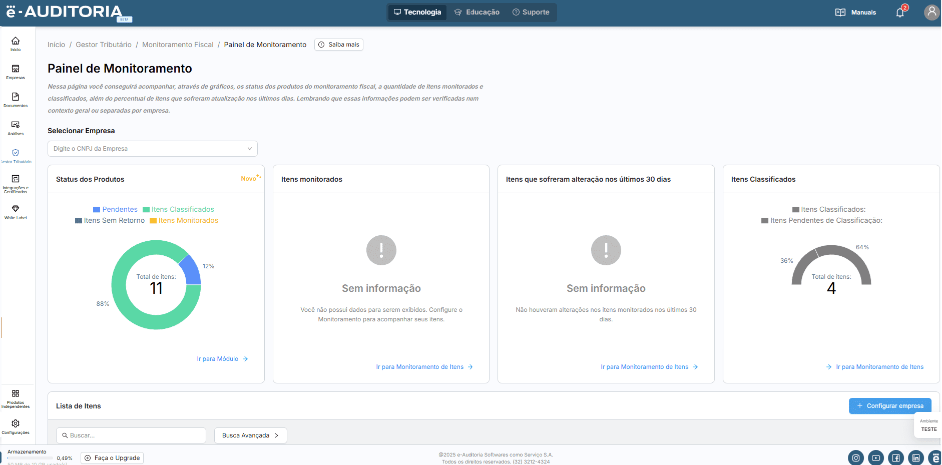The height and width of the screenshot is (465, 942).
Task: Click the Painel de Monitoramento breadcrumb
Action: pos(265,45)
